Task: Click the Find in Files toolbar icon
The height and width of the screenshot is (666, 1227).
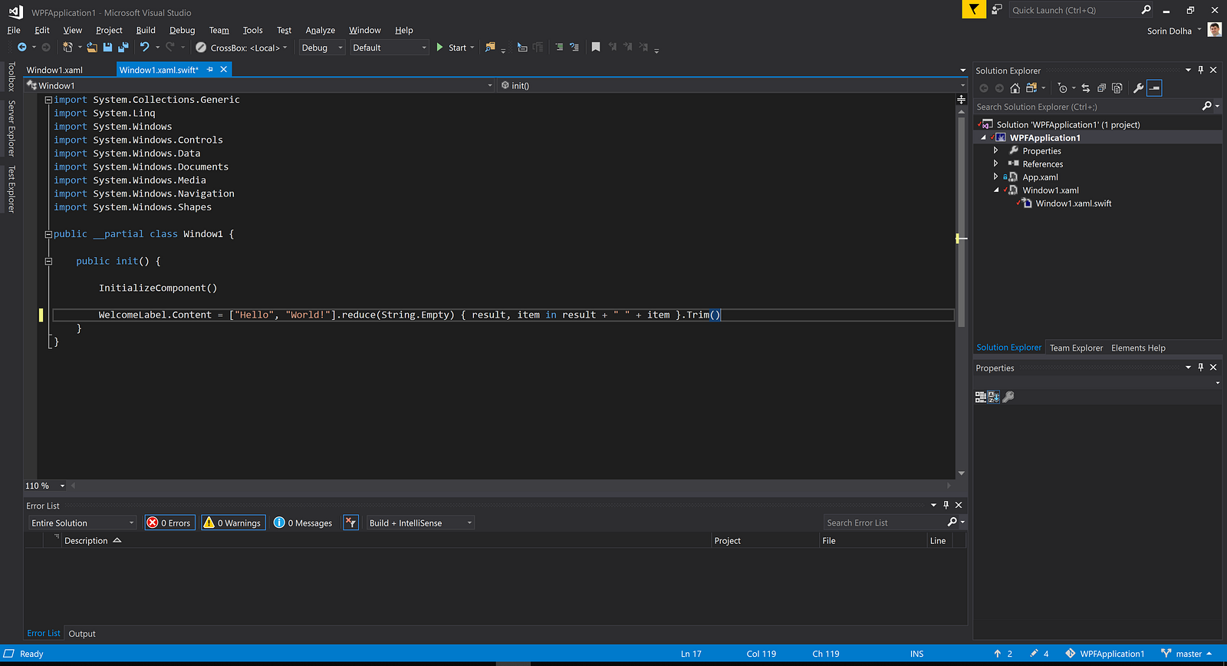Action: point(490,48)
